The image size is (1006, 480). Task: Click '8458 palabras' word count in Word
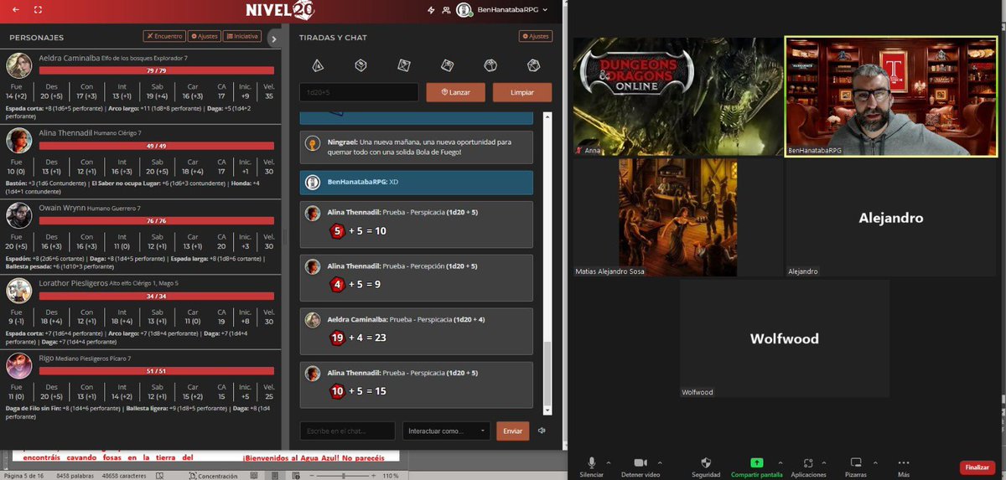[74, 475]
